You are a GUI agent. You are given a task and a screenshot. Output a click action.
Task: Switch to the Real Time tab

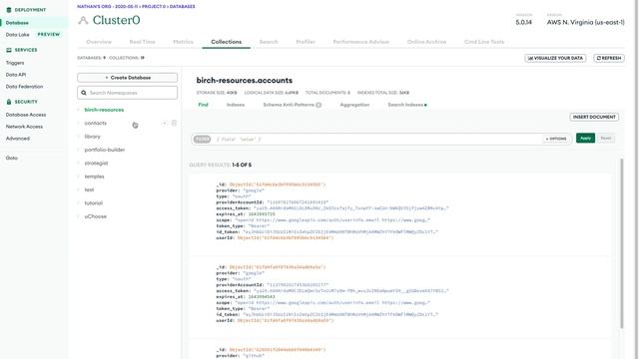pyautogui.click(x=142, y=42)
